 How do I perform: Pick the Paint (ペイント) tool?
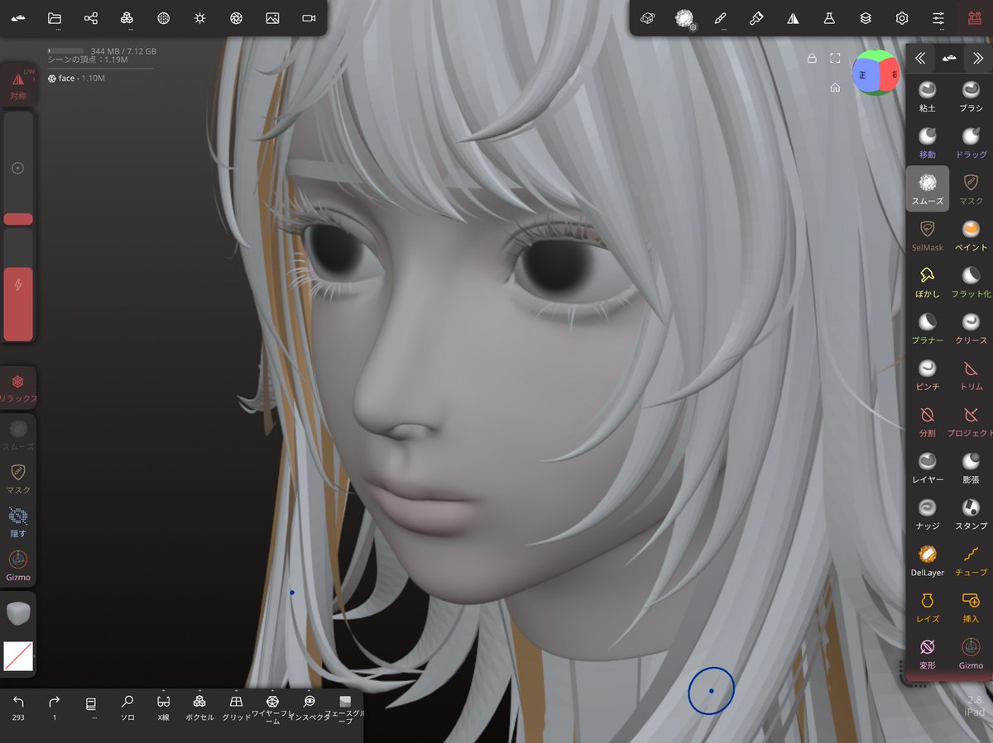(970, 236)
